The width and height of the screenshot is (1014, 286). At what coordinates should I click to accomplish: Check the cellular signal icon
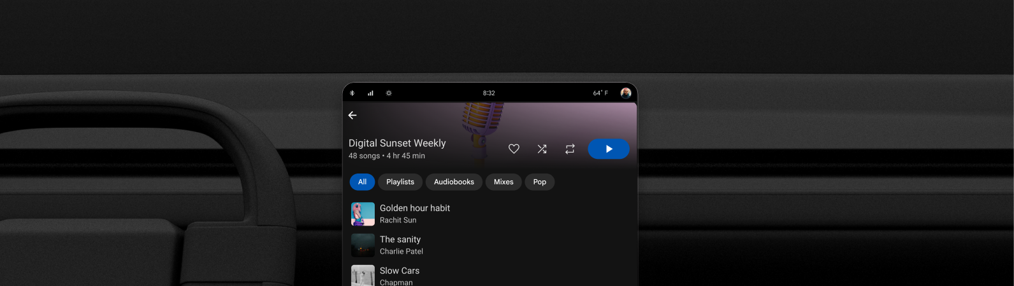(x=370, y=93)
